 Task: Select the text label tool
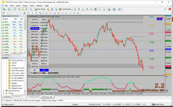[x=36, y=13]
